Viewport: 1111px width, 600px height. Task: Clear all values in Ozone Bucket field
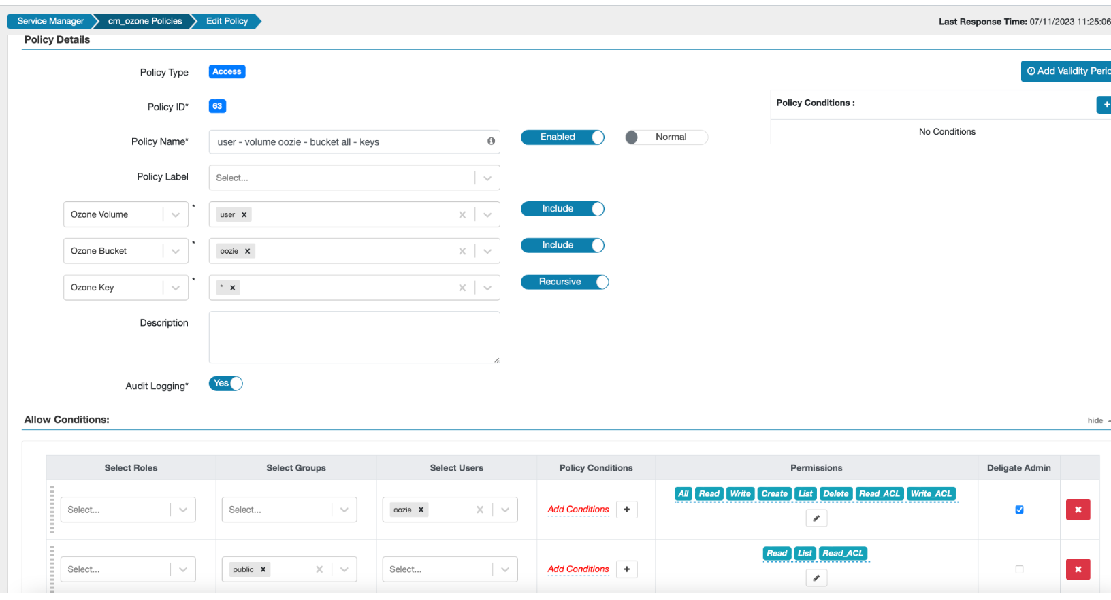[x=462, y=251]
